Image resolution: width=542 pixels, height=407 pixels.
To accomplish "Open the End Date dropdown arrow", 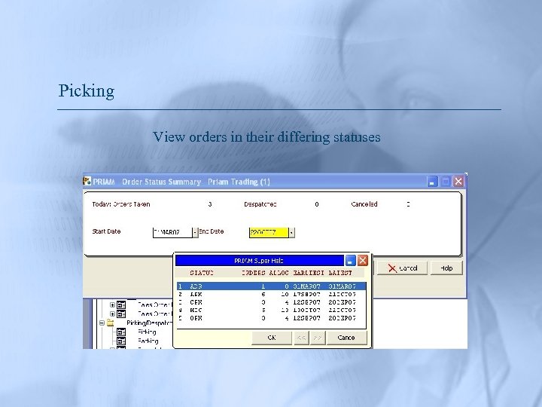I will [x=291, y=233].
